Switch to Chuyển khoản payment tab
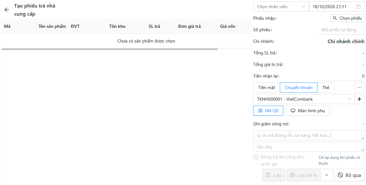Screen dimensions: 366x185 tap(299, 87)
